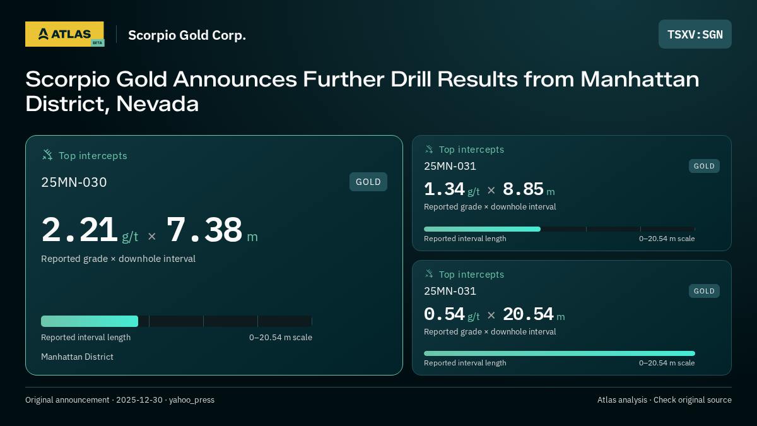Click the GOLD badge beside 1.34 g/t intercept
757x426 pixels.
704,166
